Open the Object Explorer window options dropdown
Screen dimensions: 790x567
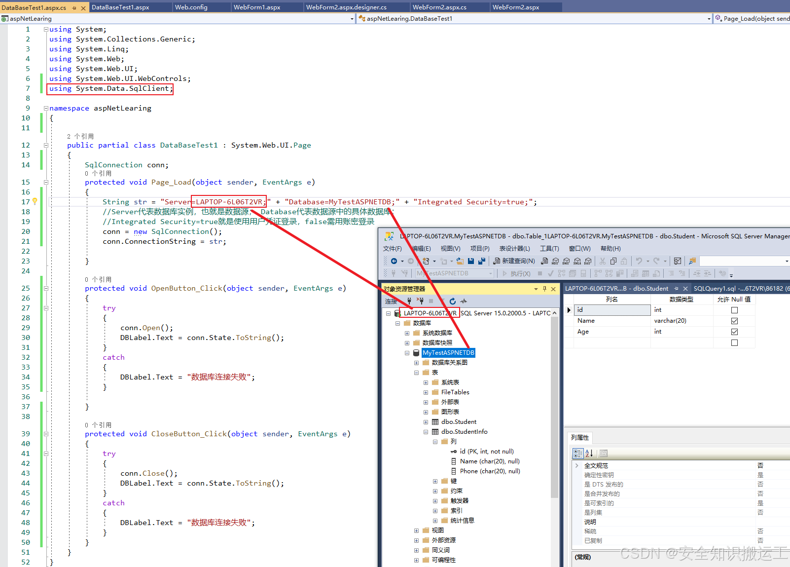(536, 289)
